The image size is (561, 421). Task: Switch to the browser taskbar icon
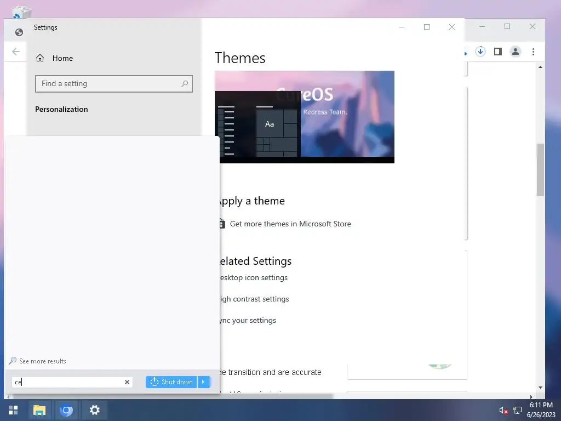[66, 410]
